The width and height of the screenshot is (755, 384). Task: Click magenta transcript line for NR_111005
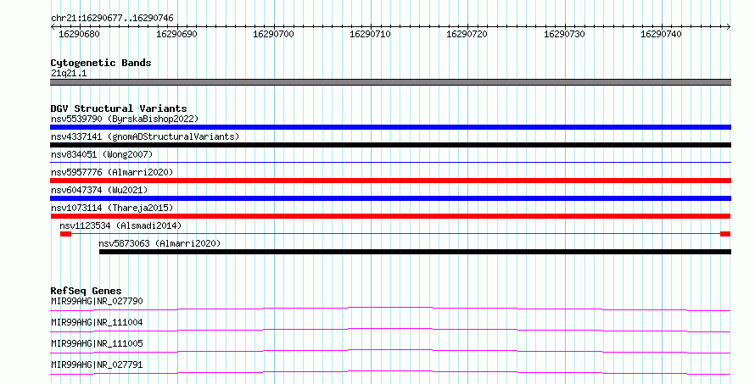390,351
